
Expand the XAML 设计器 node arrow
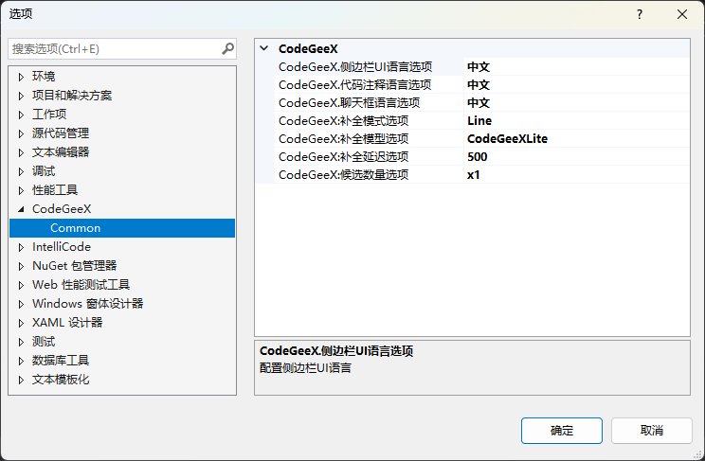coord(21,323)
